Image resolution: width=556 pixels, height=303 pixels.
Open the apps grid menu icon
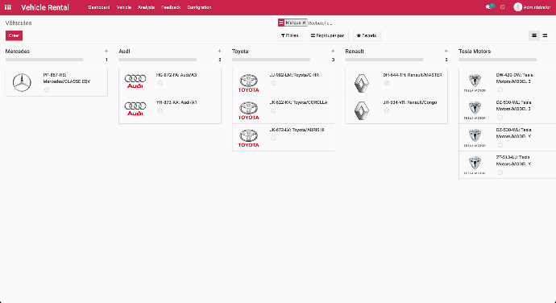coord(8,7)
